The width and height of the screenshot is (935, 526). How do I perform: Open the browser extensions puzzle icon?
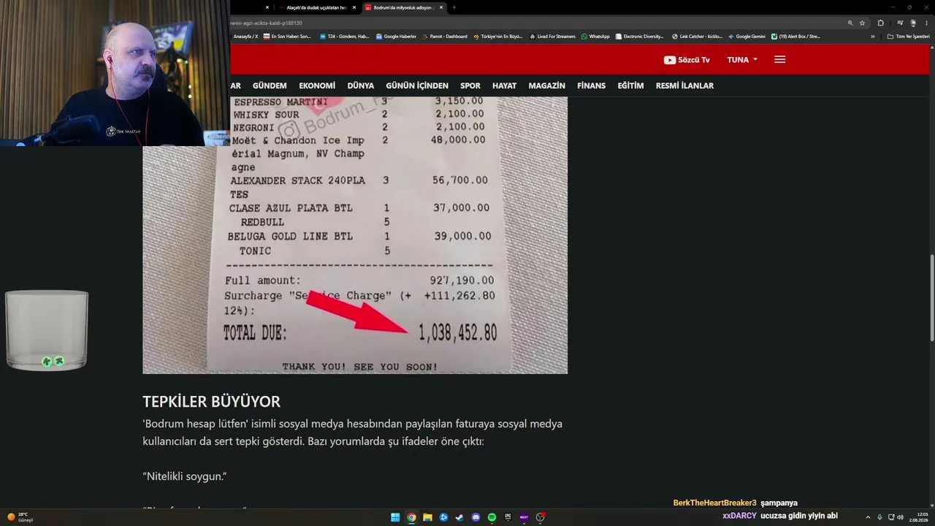[880, 23]
